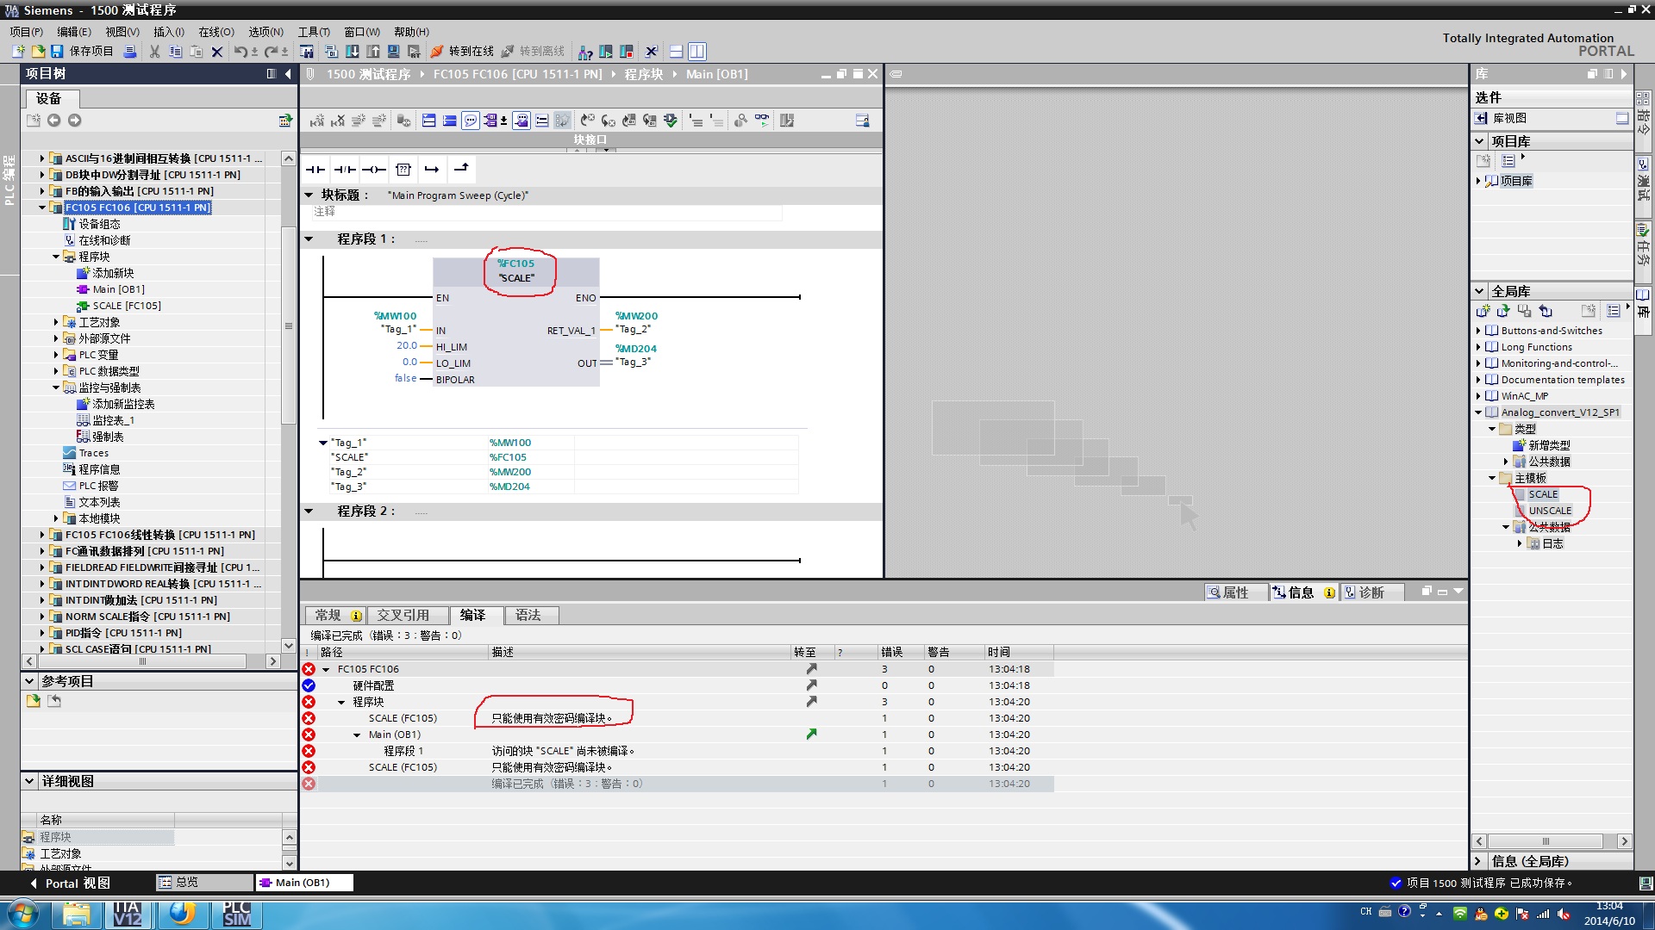Screen dimensions: 1655x930
Task: Click the project tree horizontal scrollbar
Action: [x=142, y=661]
